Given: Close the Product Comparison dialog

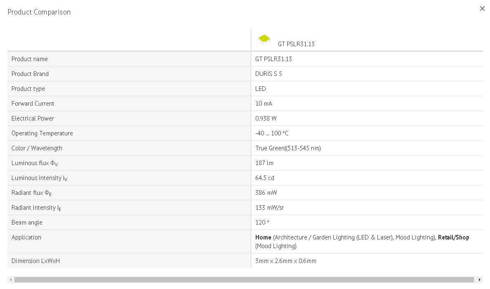Looking at the screenshot, I should point(482,9).
